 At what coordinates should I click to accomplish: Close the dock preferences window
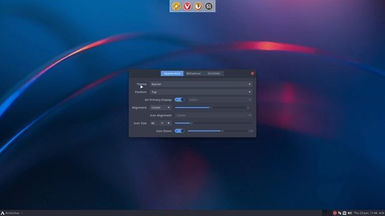pyautogui.click(x=252, y=73)
